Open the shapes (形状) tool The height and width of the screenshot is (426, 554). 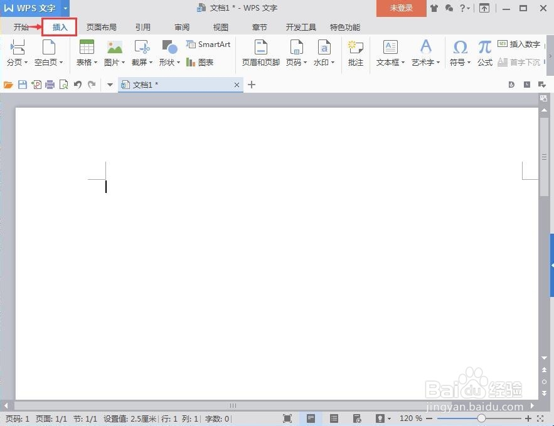coord(169,53)
